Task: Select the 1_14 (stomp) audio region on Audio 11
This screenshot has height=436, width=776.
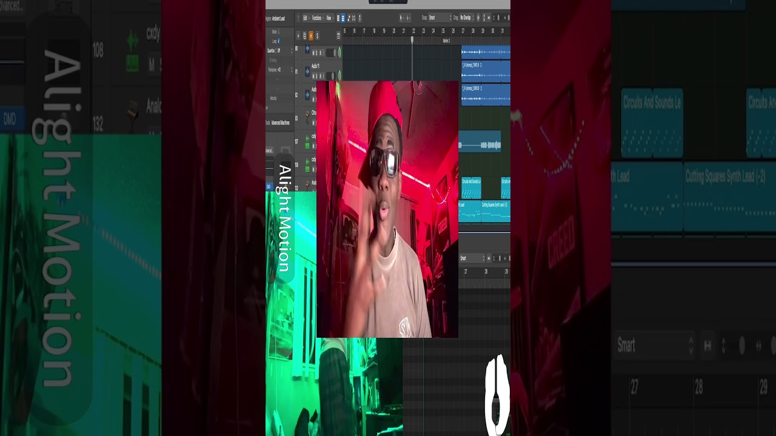Action: [x=486, y=71]
